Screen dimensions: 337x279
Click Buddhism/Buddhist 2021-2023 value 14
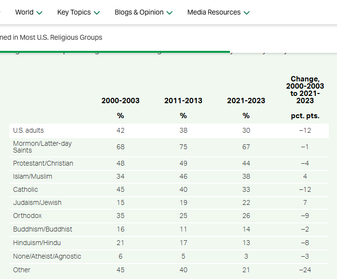click(246, 229)
